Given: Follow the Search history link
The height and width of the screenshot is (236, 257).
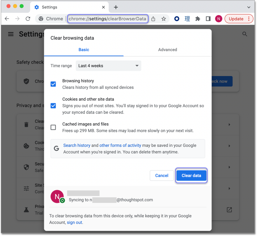Looking at the screenshot, I should 77,145.
